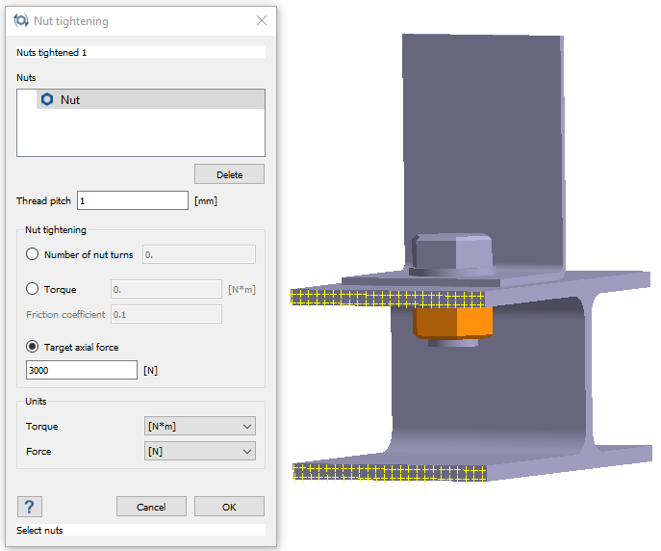Click the 'Nuts tightened 1' text
The width and height of the screenshot is (661, 551).
51,52
